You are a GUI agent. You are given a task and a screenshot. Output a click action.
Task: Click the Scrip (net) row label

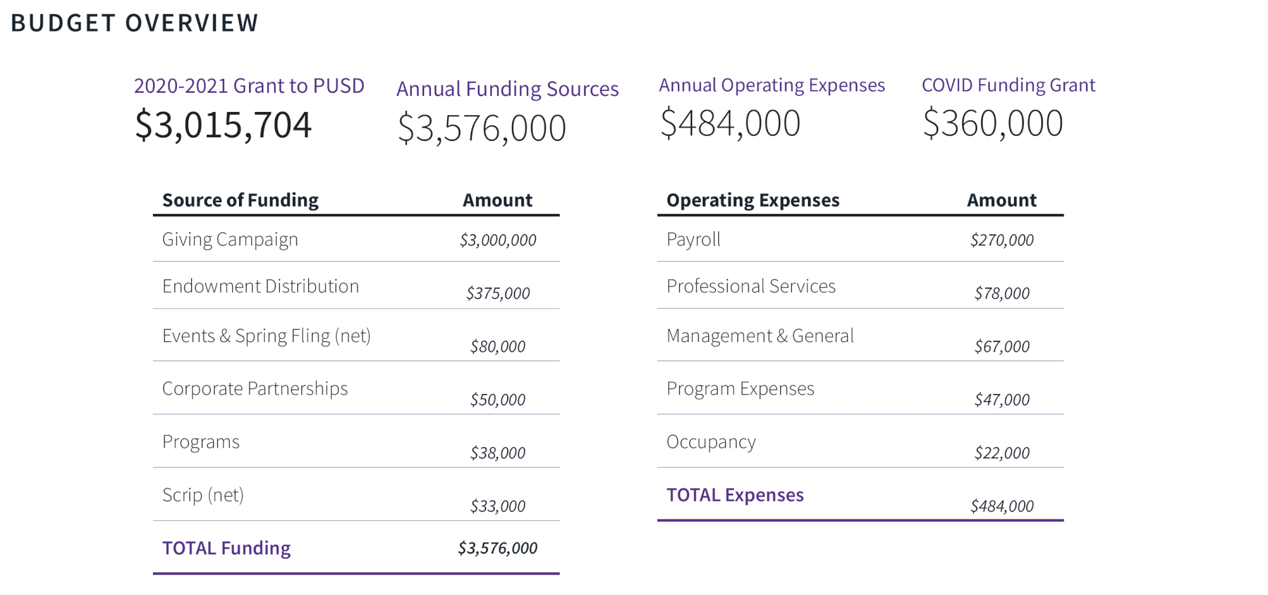pos(203,495)
